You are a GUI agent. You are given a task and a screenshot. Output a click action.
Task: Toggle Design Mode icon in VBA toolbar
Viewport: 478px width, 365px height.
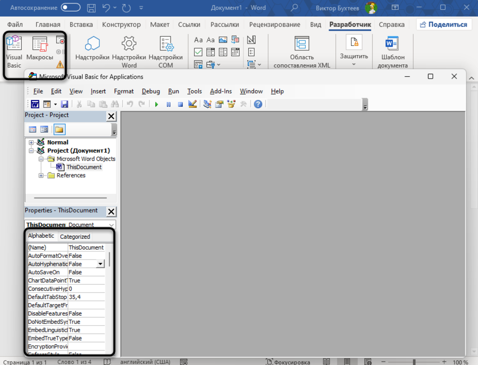(x=192, y=104)
